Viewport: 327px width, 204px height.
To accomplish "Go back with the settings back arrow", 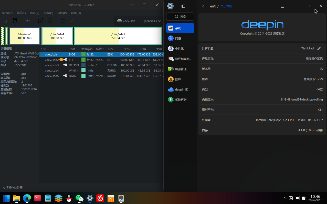I will click(x=203, y=6).
